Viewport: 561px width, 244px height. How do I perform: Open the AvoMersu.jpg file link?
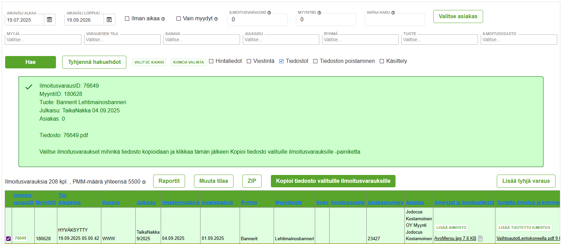pyautogui.click(x=455, y=239)
